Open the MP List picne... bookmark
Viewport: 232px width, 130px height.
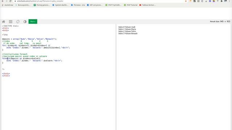coord(95,5)
